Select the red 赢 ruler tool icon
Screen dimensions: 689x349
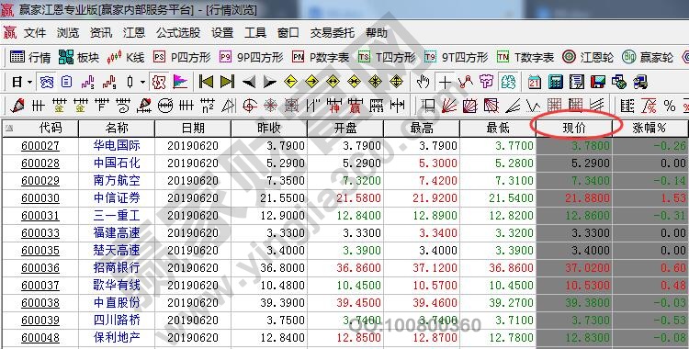[355, 106]
